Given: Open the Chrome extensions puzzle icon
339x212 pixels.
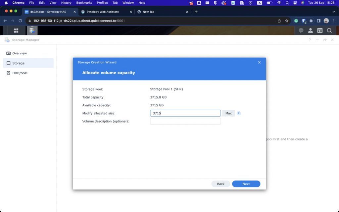Looking at the screenshot, I should click(311, 21).
